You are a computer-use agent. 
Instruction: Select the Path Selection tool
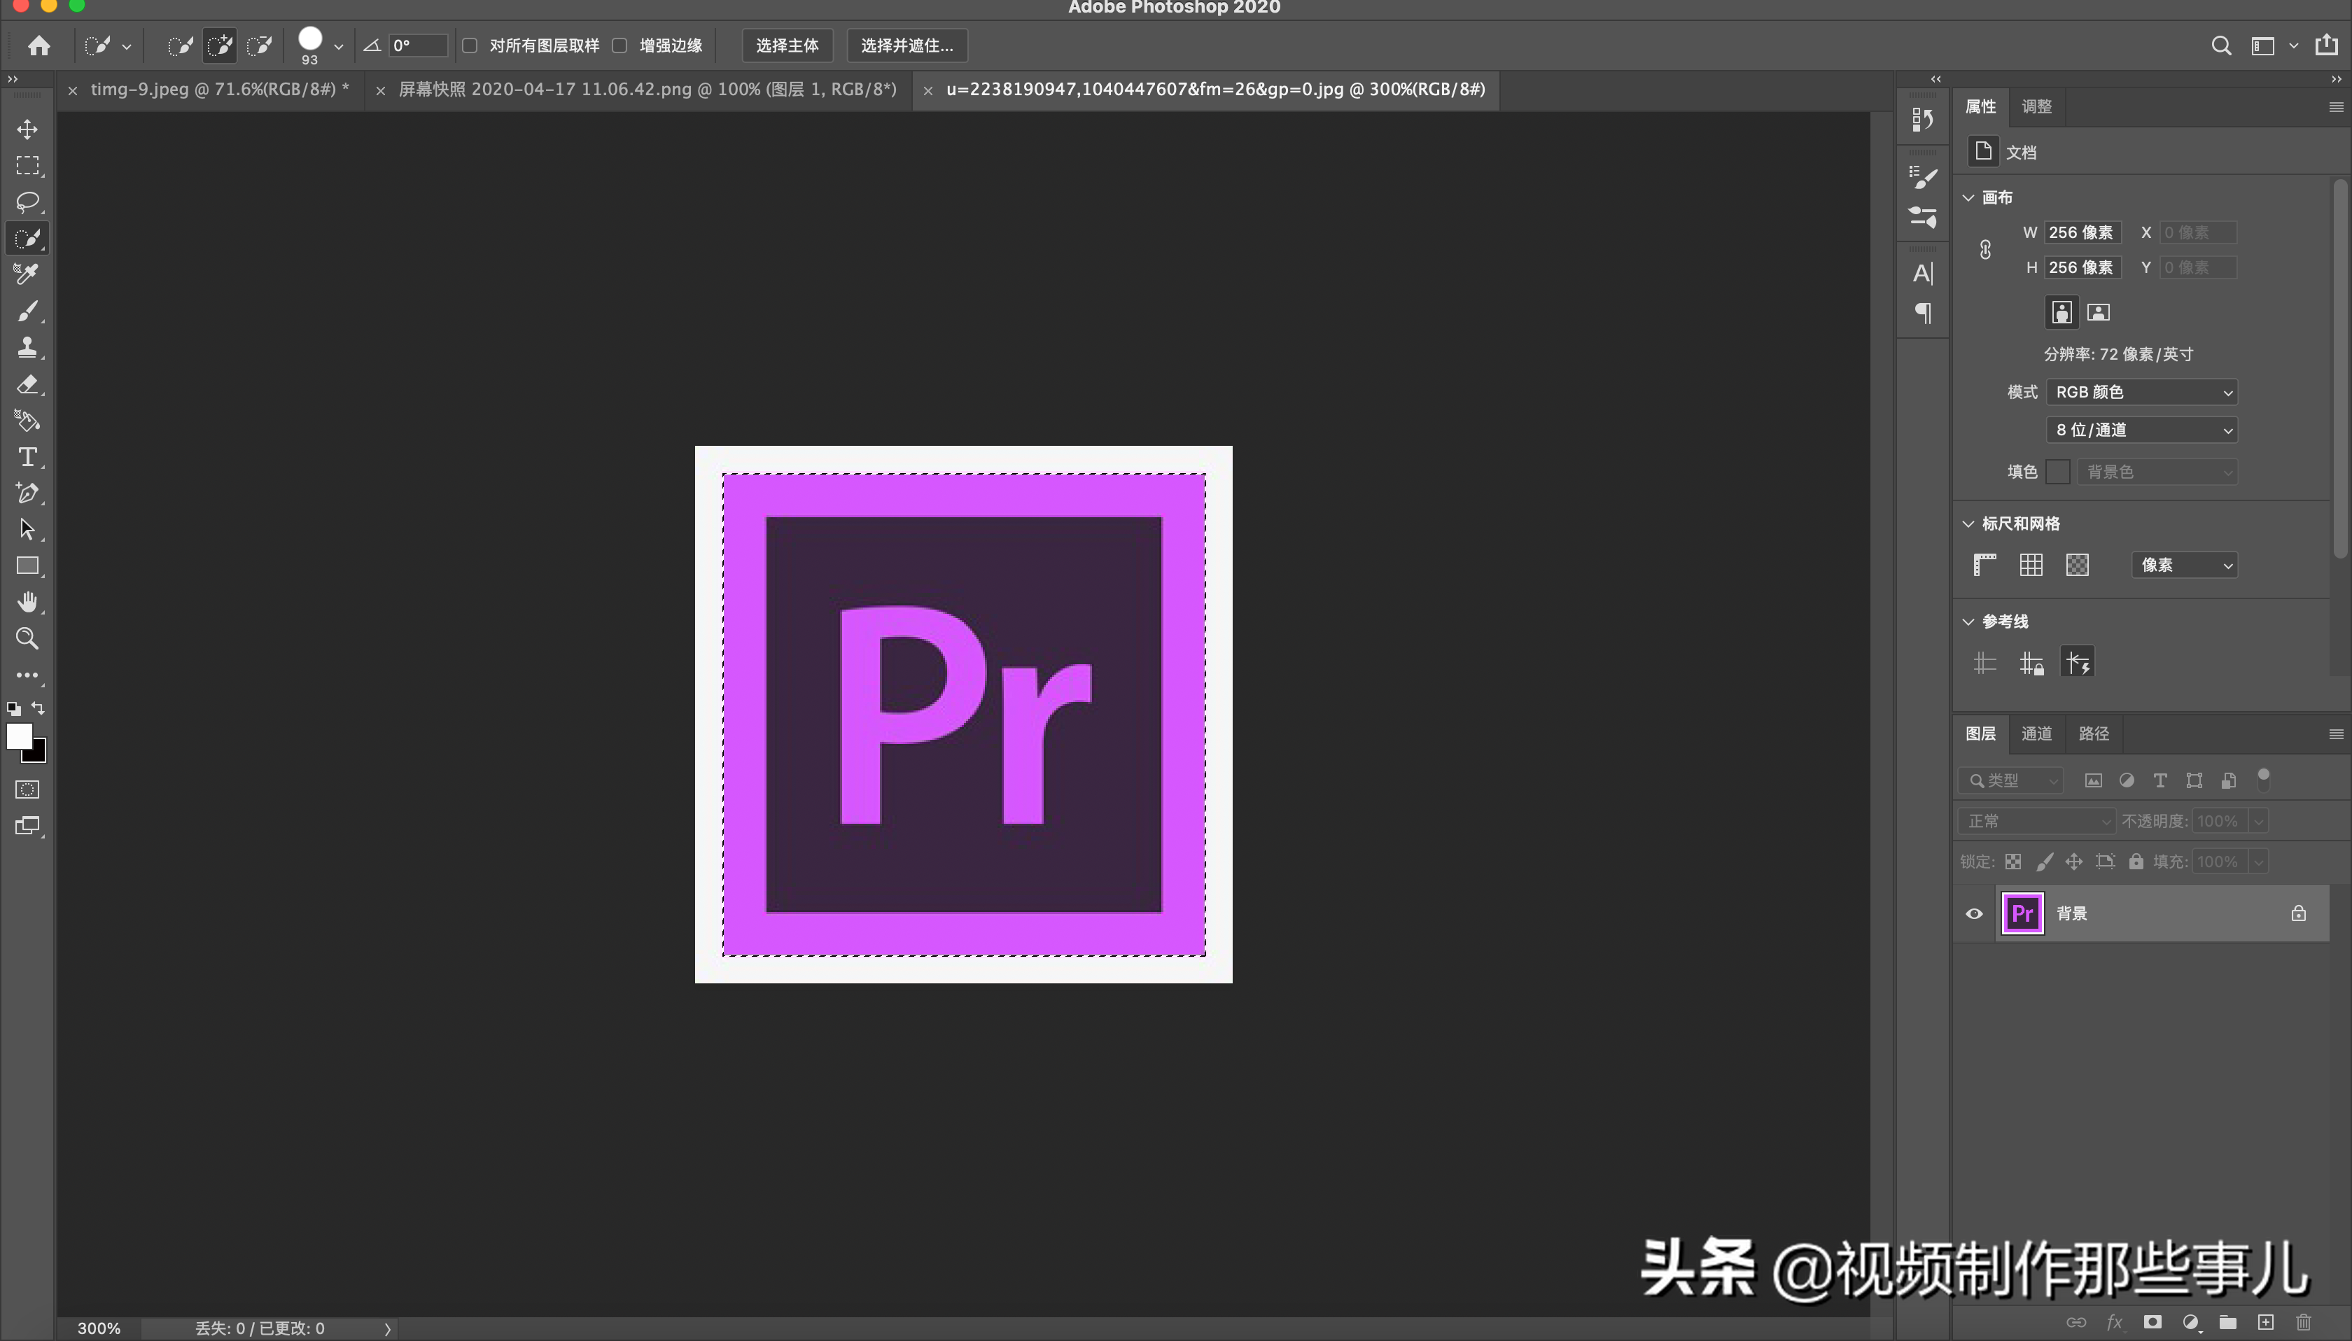click(27, 530)
